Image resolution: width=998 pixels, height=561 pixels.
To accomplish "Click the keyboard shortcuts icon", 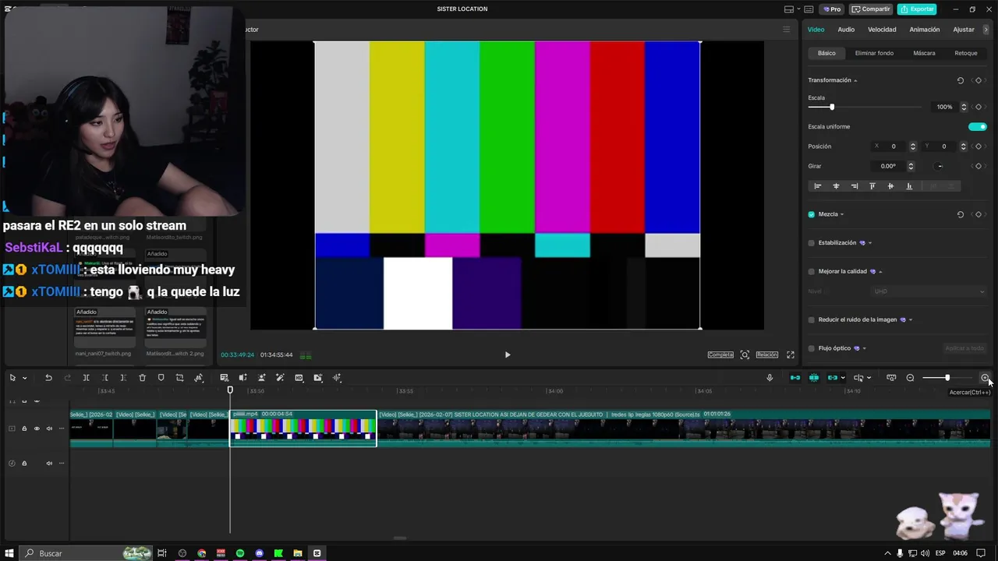I will (808, 9).
